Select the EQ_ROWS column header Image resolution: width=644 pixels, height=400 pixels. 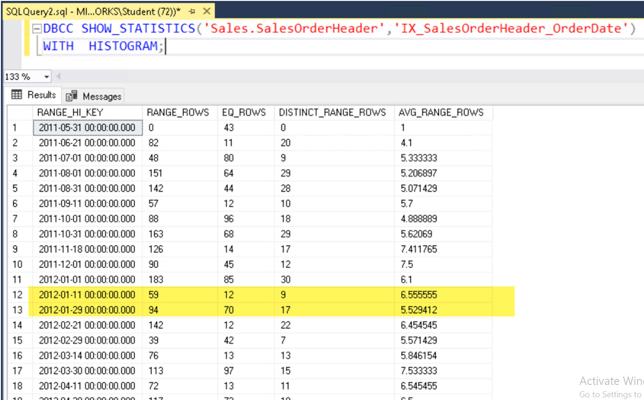[246, 112]
